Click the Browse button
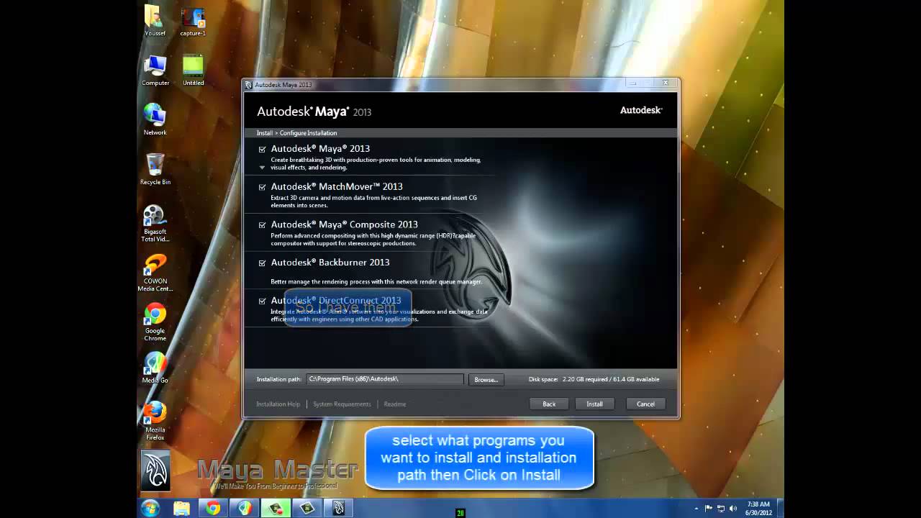 486,380
